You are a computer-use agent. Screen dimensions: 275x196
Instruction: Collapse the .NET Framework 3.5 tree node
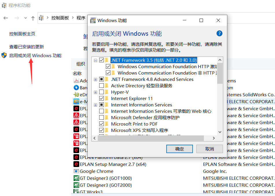95,60
